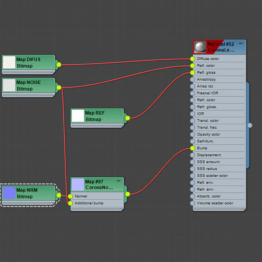This screenshot has width=262, height=262.
Task: Click the Map NRM blue thumbnail
Action: 9,193
